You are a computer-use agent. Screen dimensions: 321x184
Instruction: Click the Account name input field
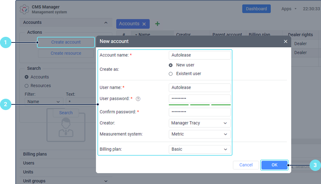tap(199, 55)
